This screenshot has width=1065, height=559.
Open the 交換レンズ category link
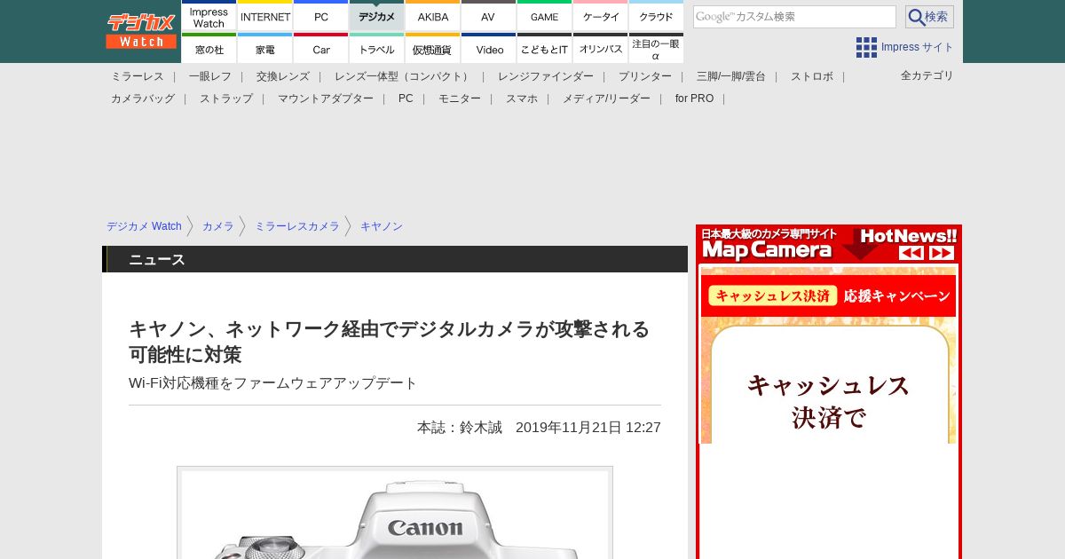[283, 76]
